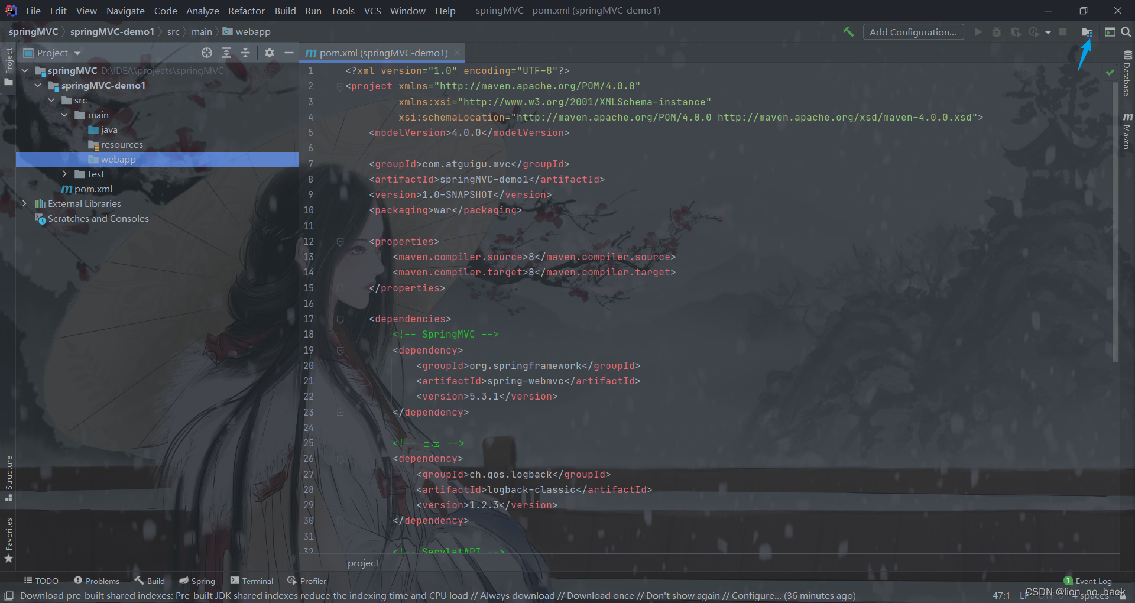1135x603 pixels.
Task: Click the 47:1 caret position indicator
Action: coord(1001,595)
